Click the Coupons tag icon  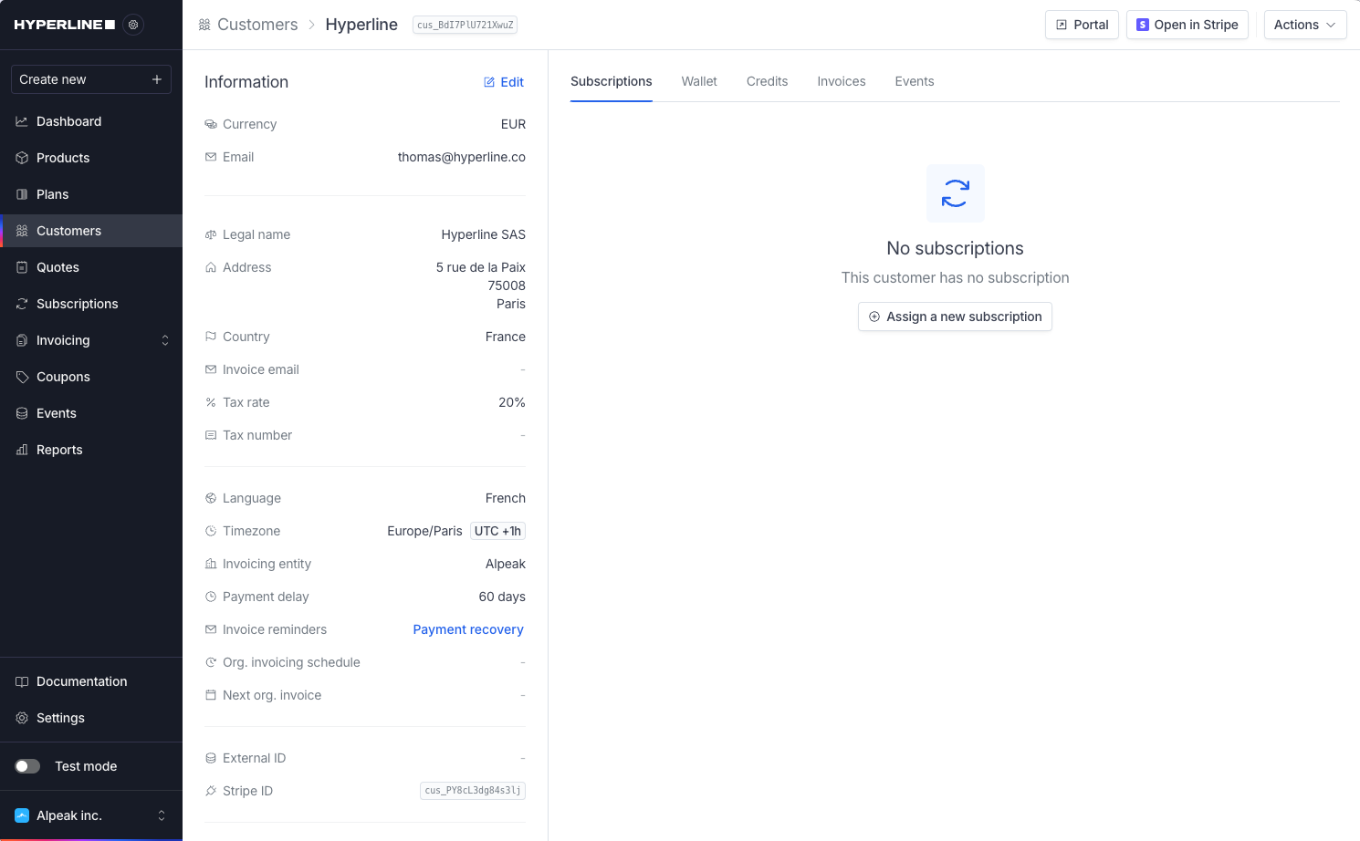(22, 377)
